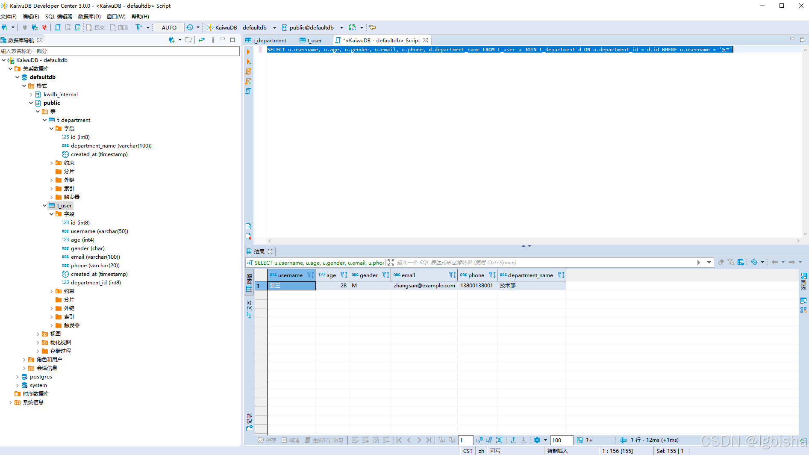Switch to text view in the results side tab
Viewport: 809px width, 455px height.
click(x=249, y=309)
